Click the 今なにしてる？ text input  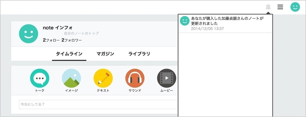pyautogui.click(x=99, y=105)
